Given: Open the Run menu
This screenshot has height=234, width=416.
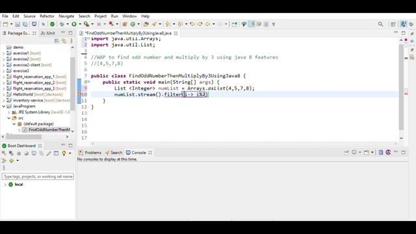Looking at the screenshot, I should (x=114, y=16).
